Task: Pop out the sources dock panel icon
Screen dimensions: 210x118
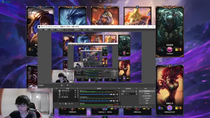Action: pyautogui.click(x=77, y=89)
